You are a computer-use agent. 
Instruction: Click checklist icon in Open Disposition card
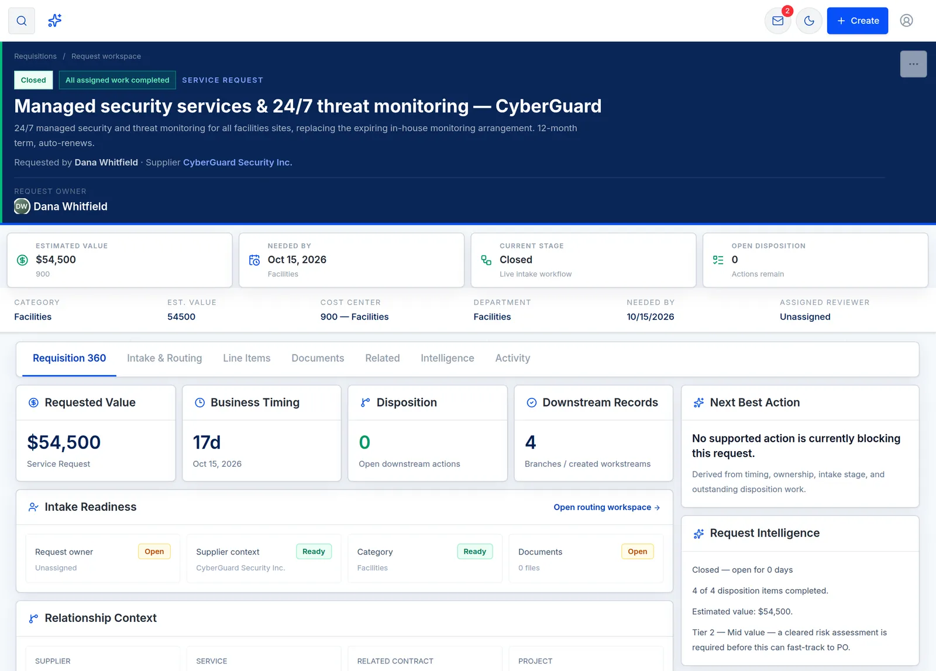718,260
